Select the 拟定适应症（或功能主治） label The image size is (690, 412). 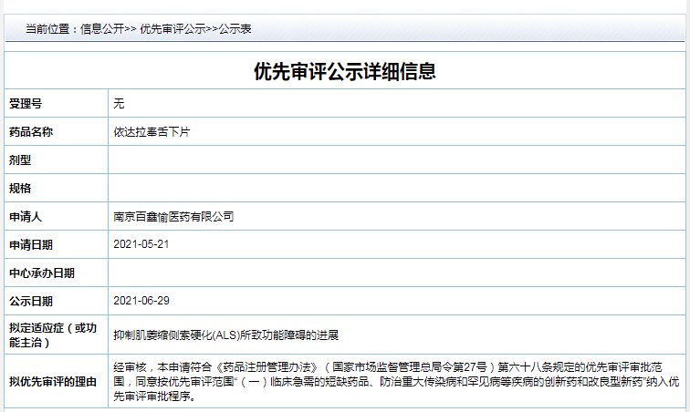coord(53,335)
